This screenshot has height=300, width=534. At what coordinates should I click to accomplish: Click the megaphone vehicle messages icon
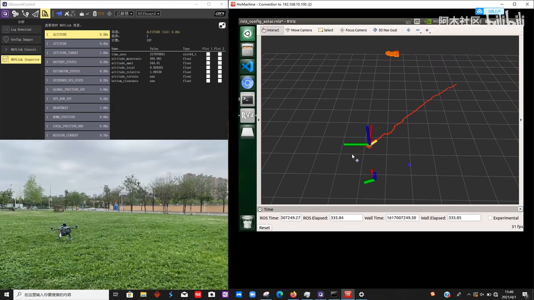coord(59,14)
